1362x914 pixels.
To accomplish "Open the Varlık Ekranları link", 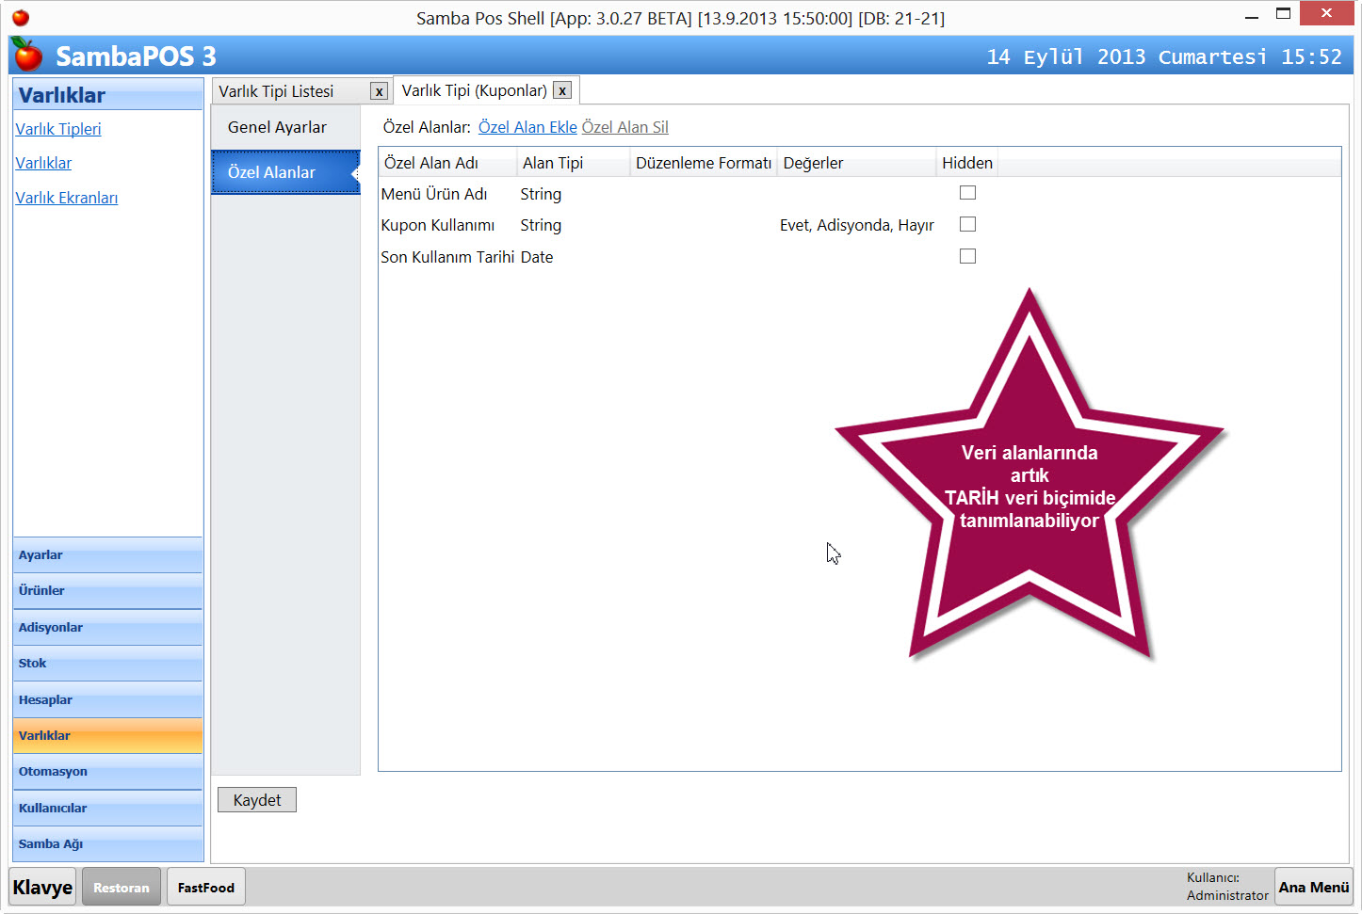I will pos(67,198).
